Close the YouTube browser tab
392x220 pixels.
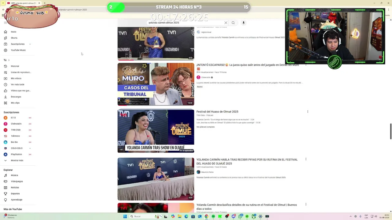pos(39,3)
